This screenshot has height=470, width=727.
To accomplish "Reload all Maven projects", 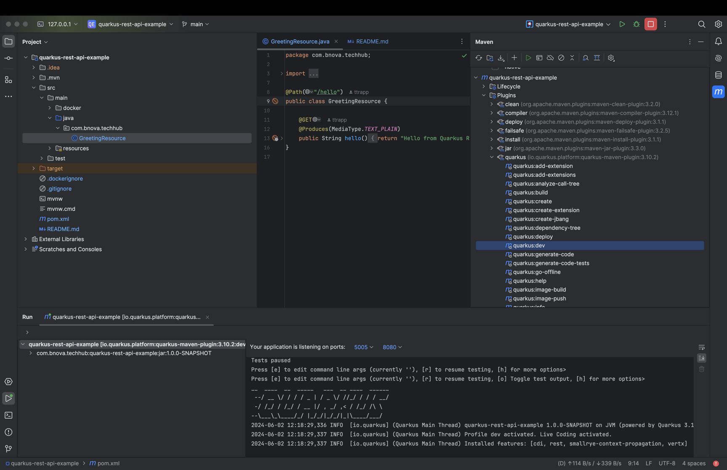I will [x=479, y=58].
